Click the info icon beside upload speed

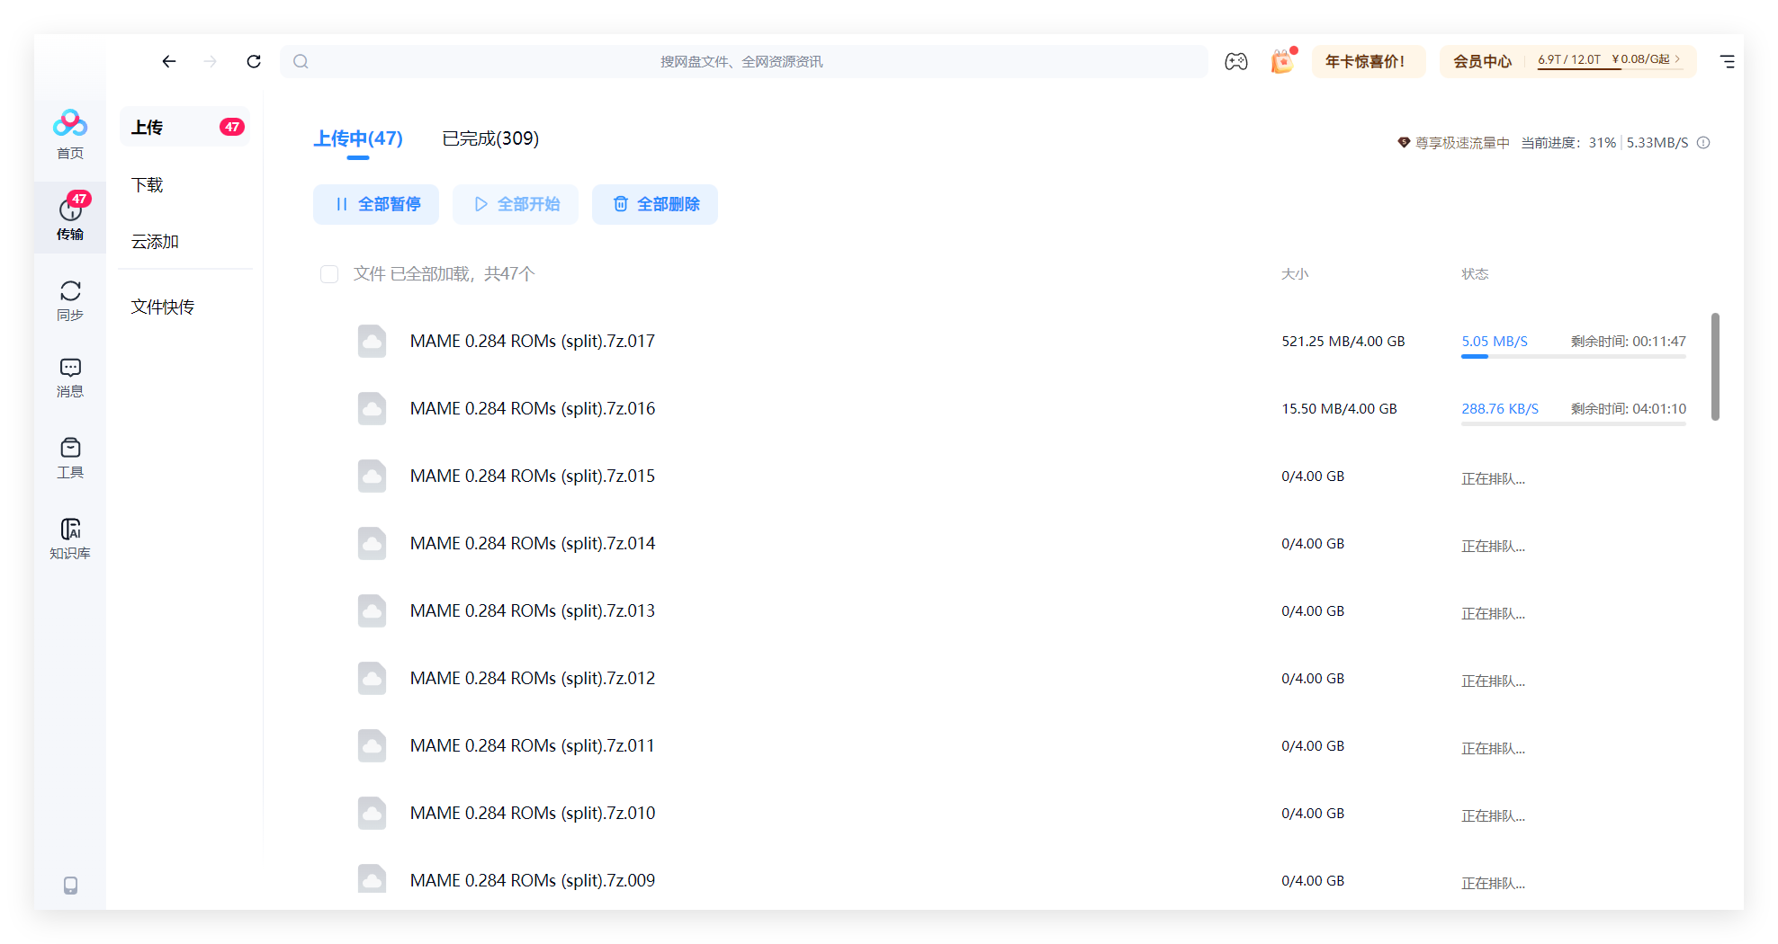1703,143
